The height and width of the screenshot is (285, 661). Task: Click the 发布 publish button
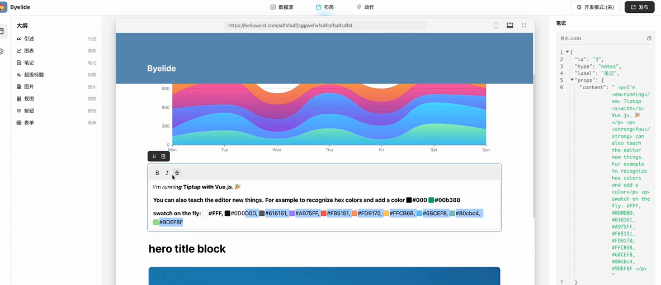coord(640,7)
